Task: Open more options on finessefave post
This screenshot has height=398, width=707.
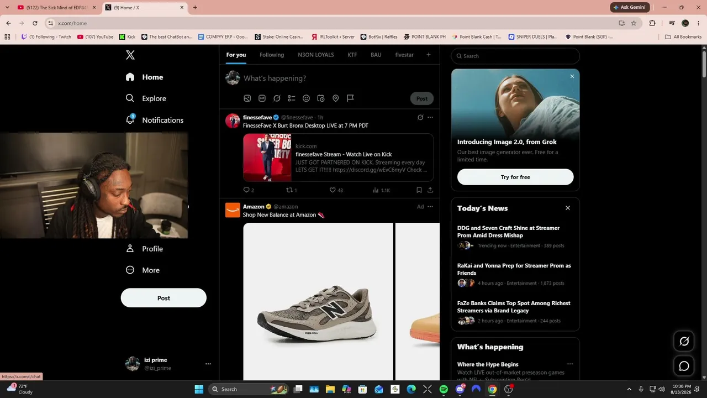Action: (x=430, y=117)
